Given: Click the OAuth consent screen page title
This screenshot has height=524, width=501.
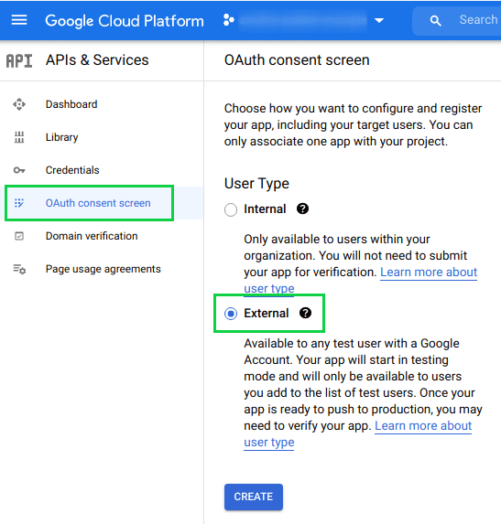Looking at the screenshot, I should (x=297, y=60).
